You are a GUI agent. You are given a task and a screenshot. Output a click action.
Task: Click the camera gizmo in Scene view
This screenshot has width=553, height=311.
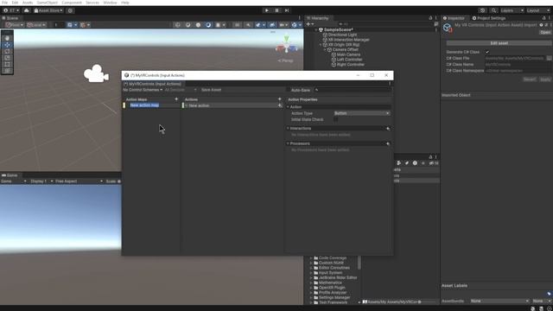pyautogui.click(x=96, y=73)
